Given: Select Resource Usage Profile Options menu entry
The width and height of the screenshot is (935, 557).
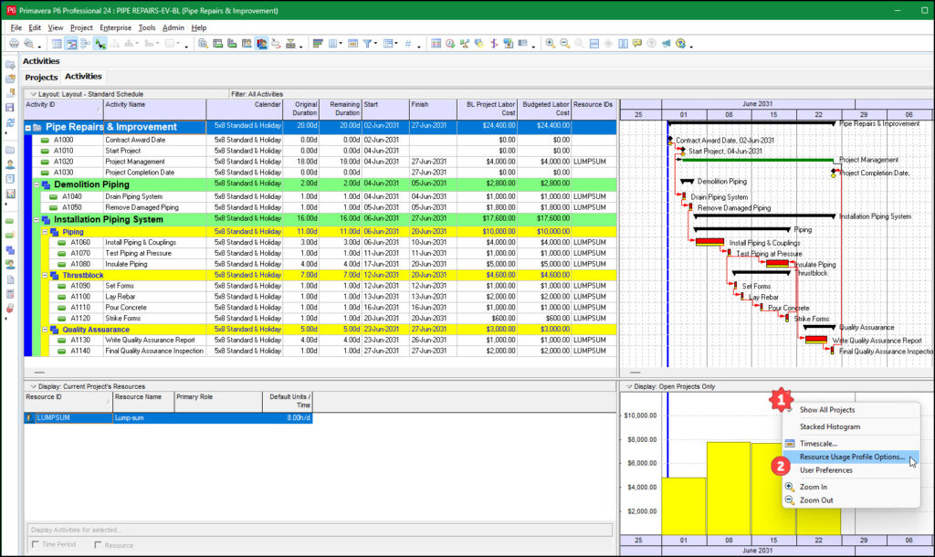Looking at the screenshot, I should click(851, 457).
